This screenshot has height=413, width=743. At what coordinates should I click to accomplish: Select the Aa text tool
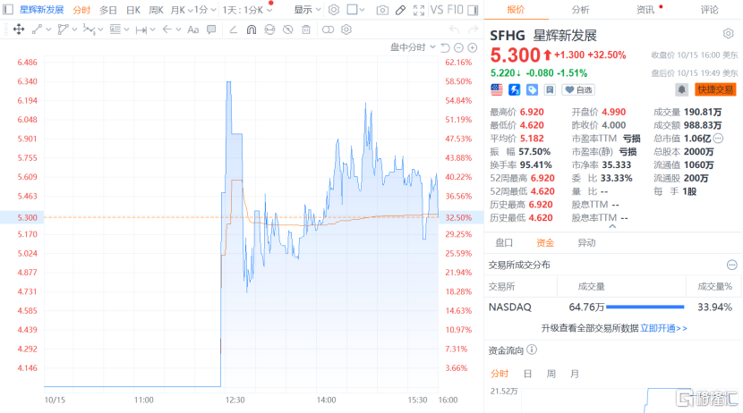coord(192,29)
